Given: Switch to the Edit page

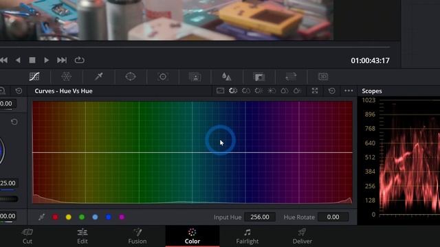Looking at the screenshot, I should click(82, 236).
